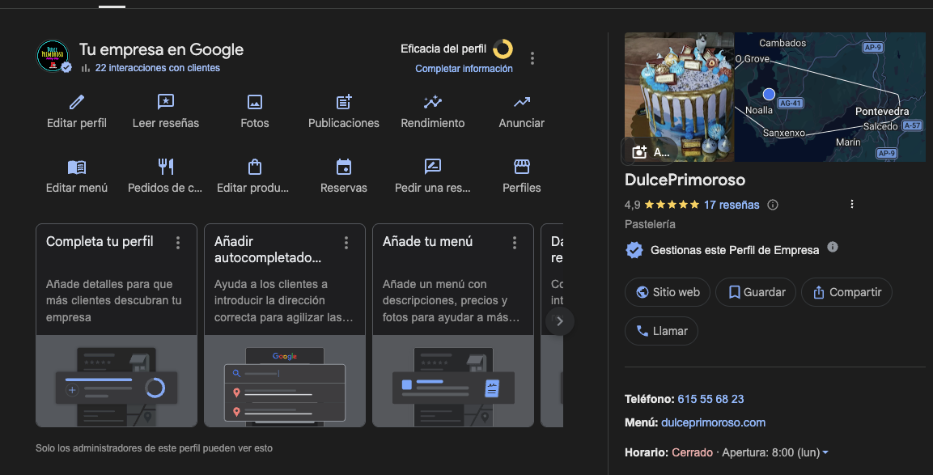Expand the Horario opening hours dropdown arrow
Image resolution: width=933 pixels, height=475 pixels.
coord(825,452)
